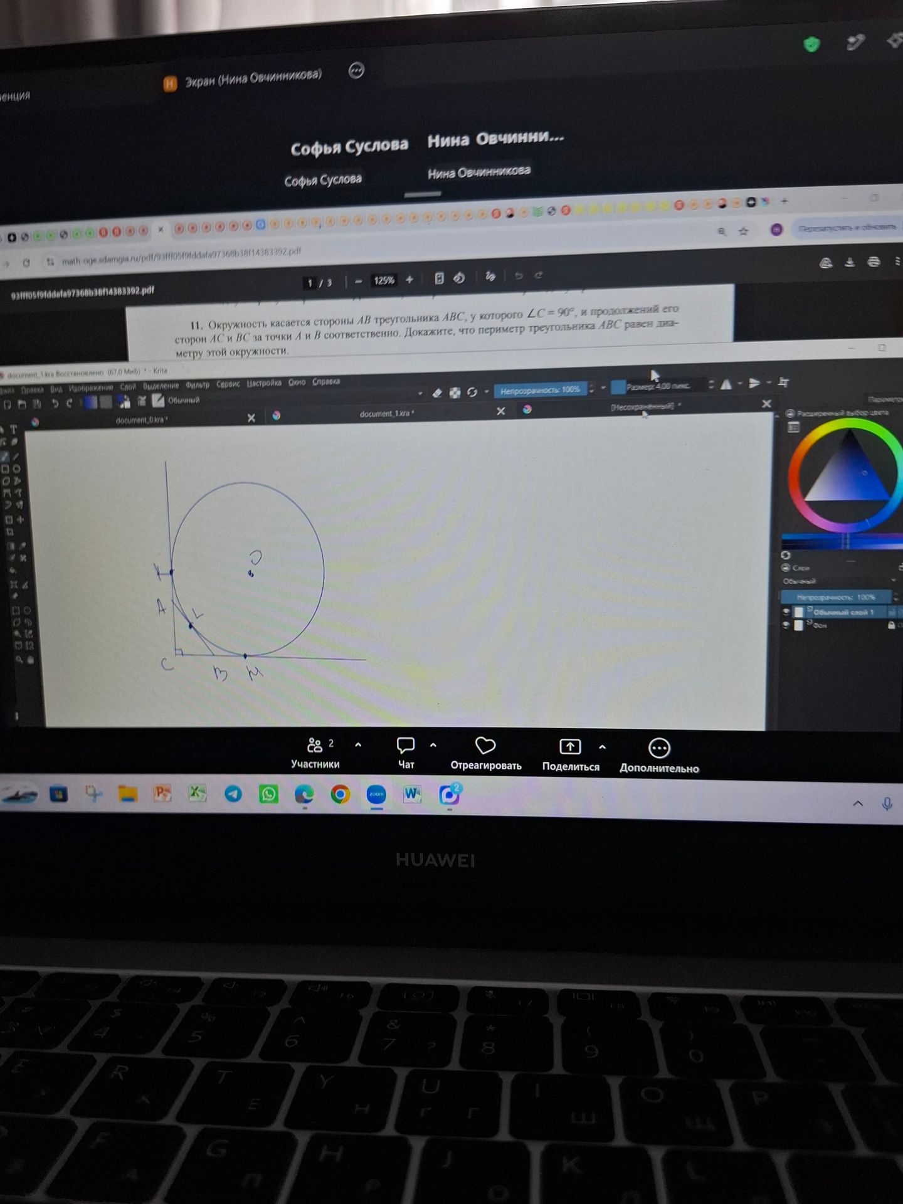Click the Поделиться button
The image size is (903, 1204).
coord(571,756)
